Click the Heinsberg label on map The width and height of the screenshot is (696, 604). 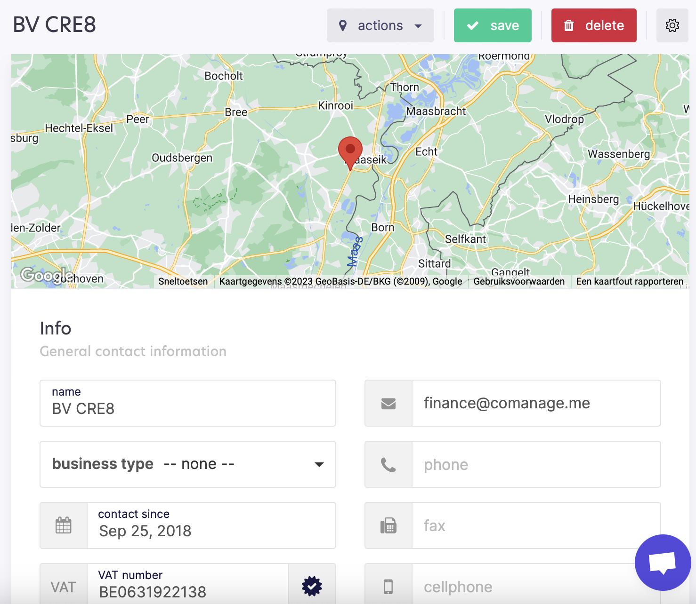[x=593, y=199]
